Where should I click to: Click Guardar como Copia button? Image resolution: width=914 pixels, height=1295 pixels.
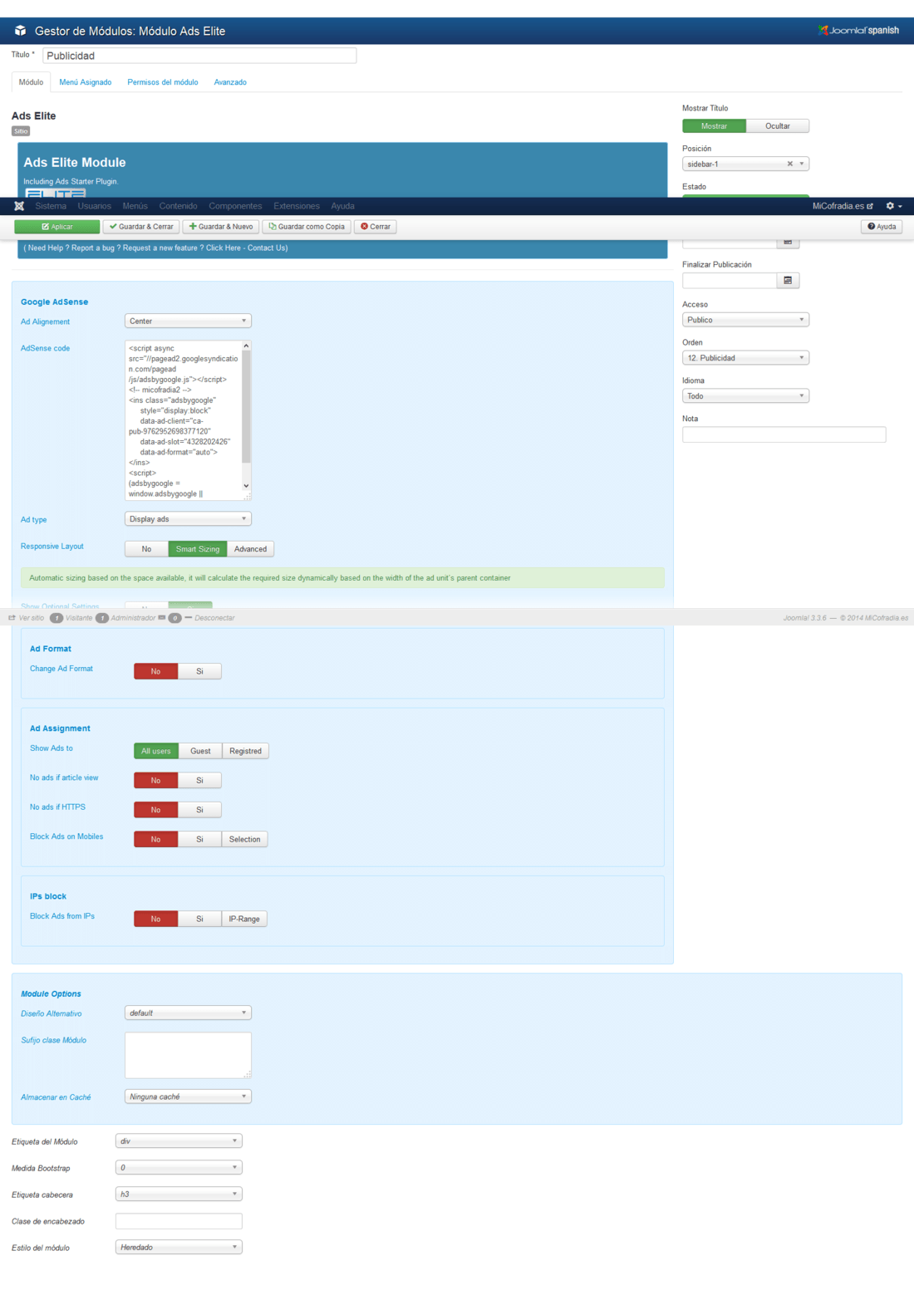307,227
